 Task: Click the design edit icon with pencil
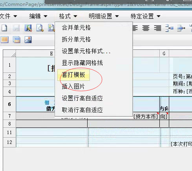click(x=28, y=28)
